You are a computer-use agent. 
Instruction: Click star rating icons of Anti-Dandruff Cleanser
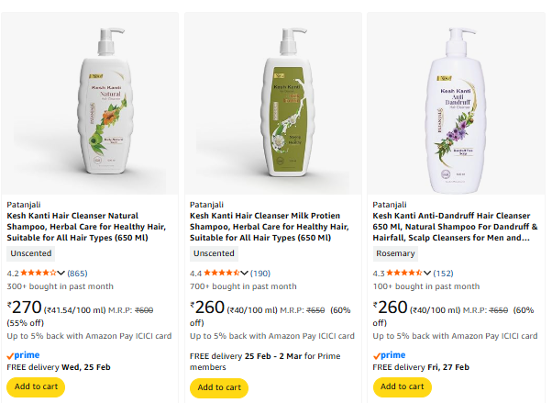[404, 273]
